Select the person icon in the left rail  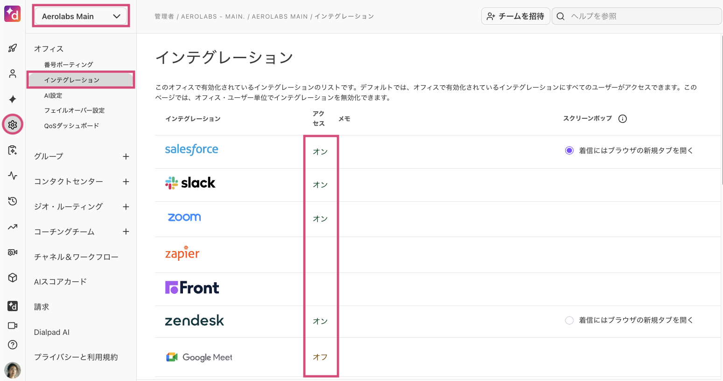[x=12, y=73]
